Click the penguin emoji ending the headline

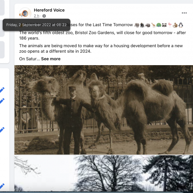click(x=181, y=25)
